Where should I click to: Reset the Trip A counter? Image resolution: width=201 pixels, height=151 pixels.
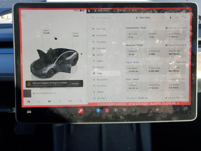[136, 62]
